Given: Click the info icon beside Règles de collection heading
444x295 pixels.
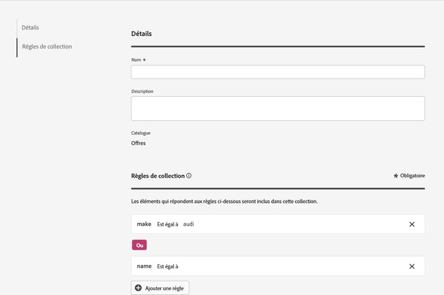Looking at the screenshot, I should click(189, 176).
